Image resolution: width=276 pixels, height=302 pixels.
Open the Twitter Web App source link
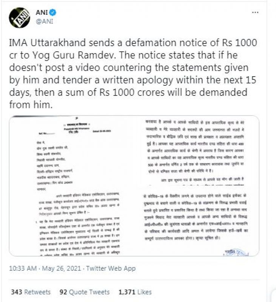(x=111, y=268)
